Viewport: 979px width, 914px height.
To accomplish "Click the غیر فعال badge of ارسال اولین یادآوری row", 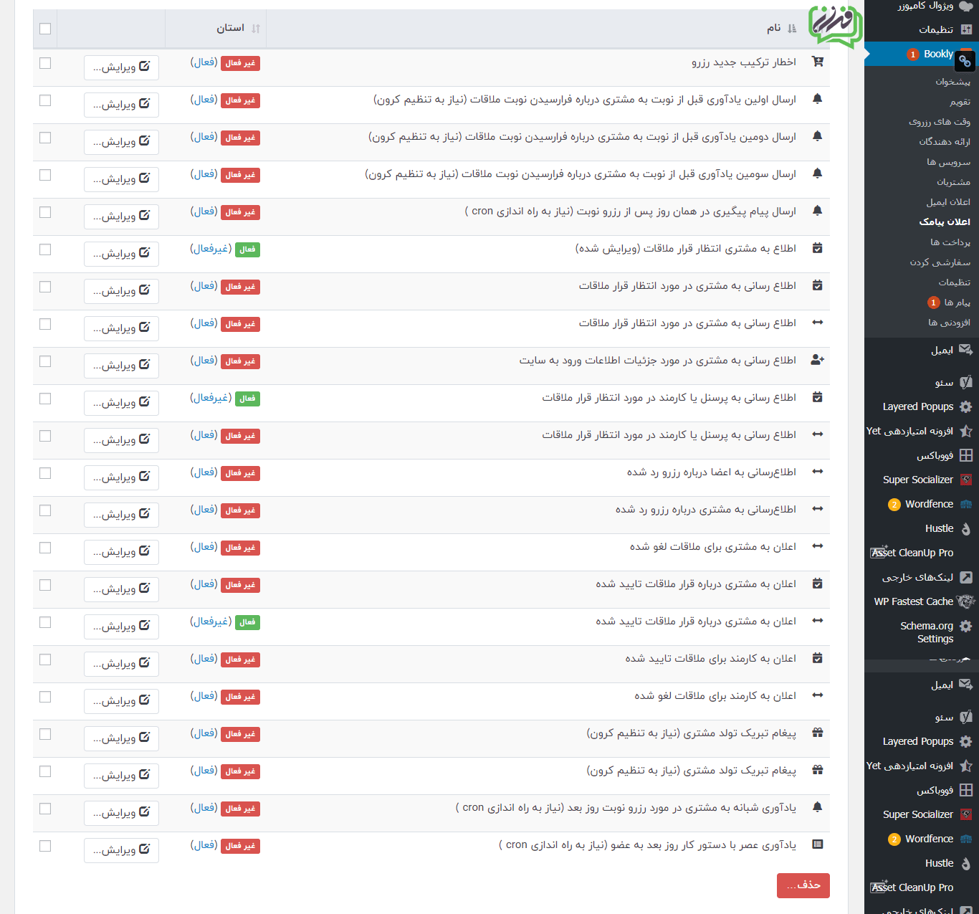I will pos(240,100).
